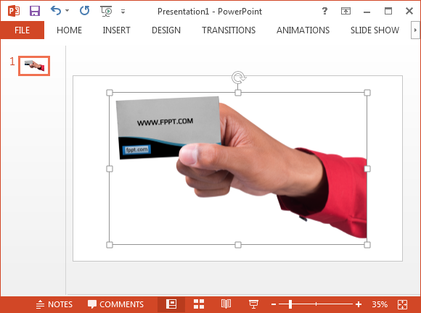This screenshot has height=313, width=421.
Task: Zoom out with the minus button
Action: click(x=274, y=304)
